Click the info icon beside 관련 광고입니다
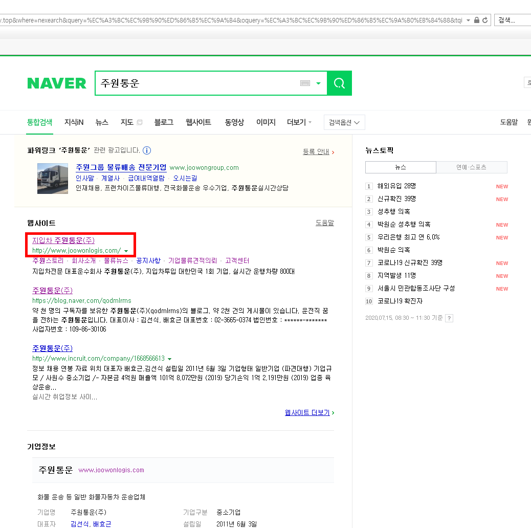531x528 pixels. click(x=147, y=150)
